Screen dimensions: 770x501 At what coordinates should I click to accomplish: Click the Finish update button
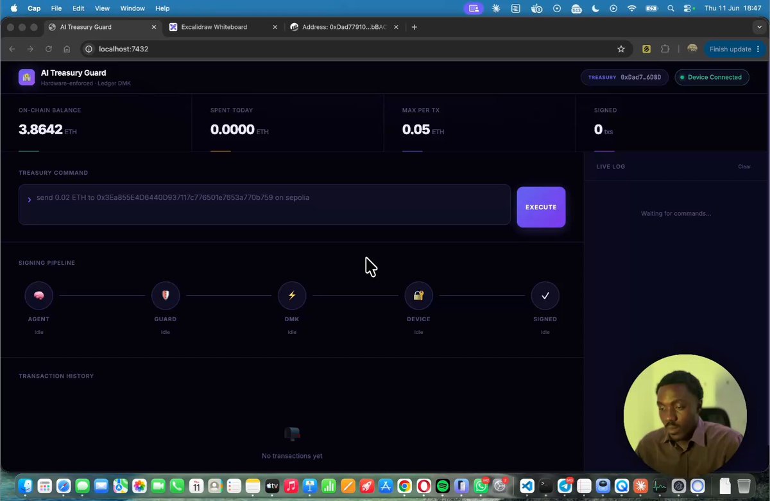coord(734,49)
